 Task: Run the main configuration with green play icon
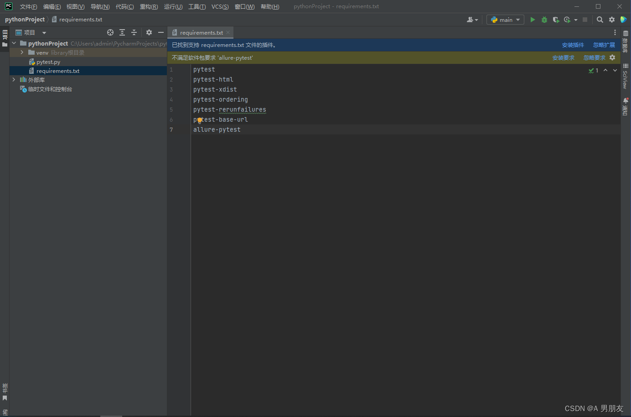pos(533,20)
